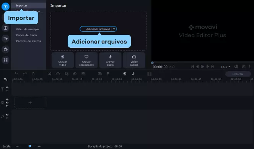The width and height of the screenshot is (254, 149).
Task: Click the 00:00:40 mark on timeline ruler
Action: click(x=176, y=79)
